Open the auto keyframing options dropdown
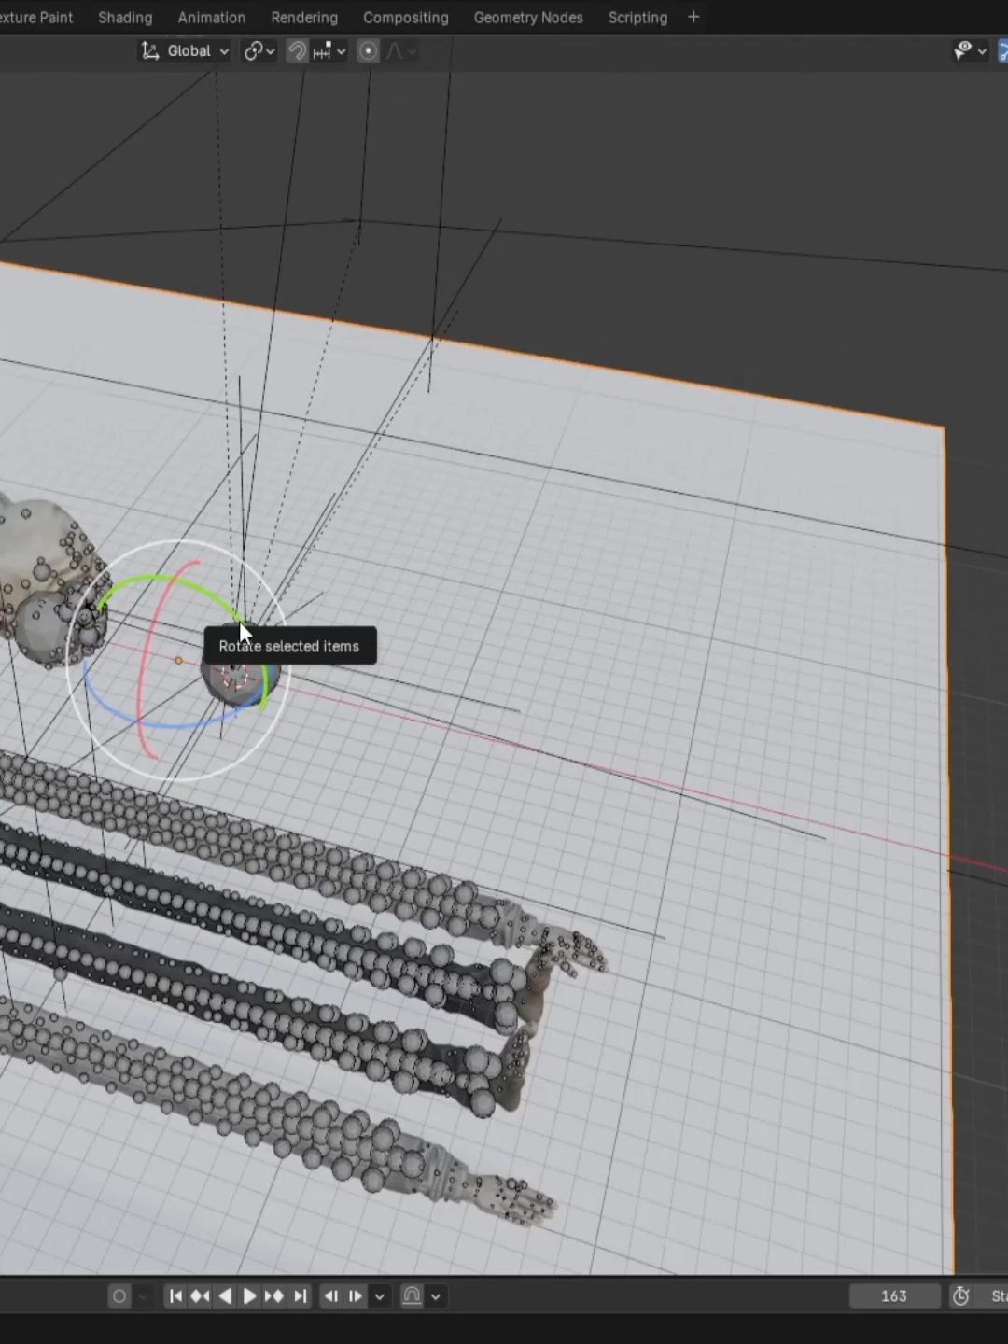This screenshot has width=1008, height=1344. (x=143, y=1295)
